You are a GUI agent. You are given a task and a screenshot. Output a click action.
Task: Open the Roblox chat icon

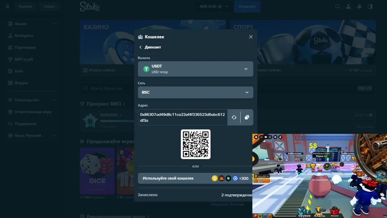point(266,137)
